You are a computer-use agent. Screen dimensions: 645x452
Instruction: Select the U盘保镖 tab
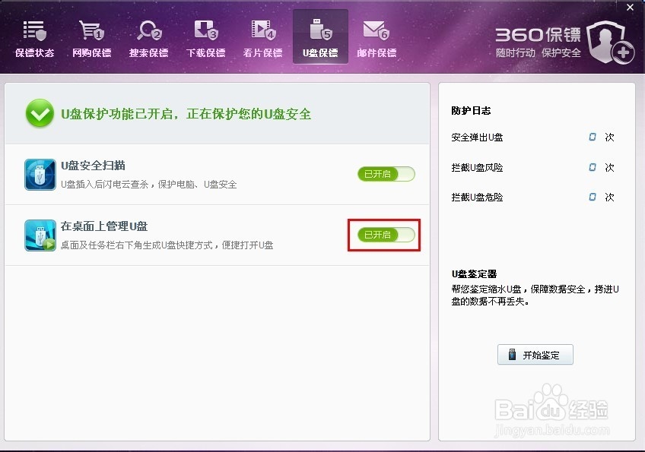[320, 36]
